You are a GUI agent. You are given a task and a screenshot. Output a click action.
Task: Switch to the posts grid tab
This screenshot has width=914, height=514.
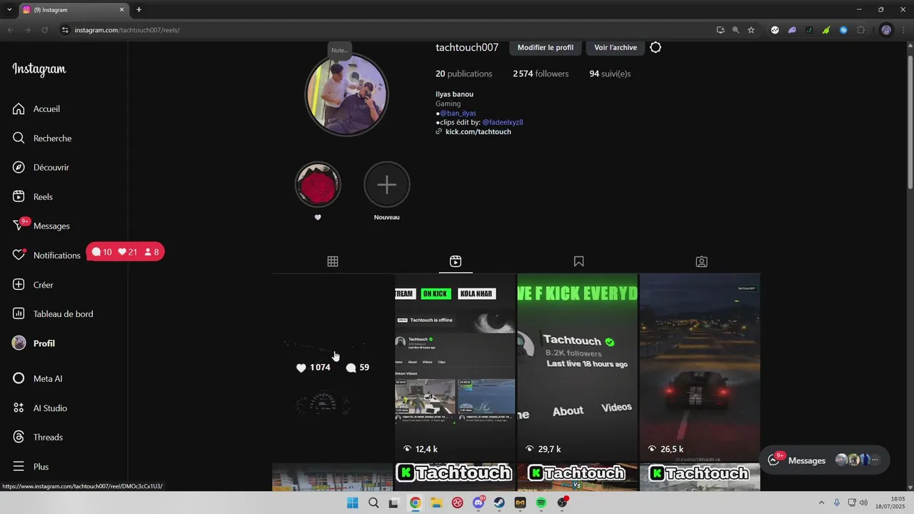point(333,262)
